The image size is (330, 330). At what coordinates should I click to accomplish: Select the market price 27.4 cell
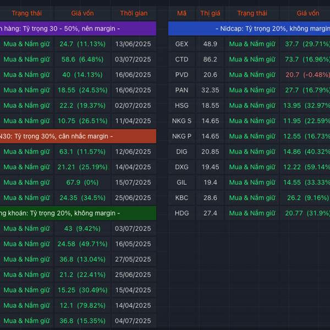pos(210,213)
